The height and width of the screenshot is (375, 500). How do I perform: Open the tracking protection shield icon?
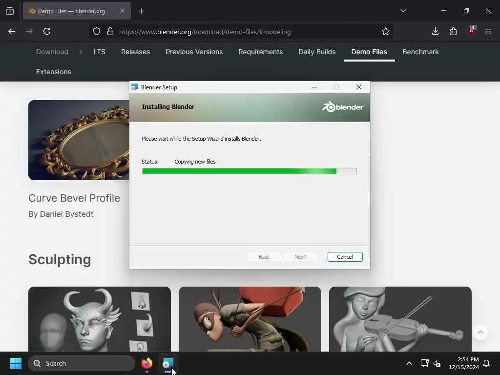pos(97,32)
